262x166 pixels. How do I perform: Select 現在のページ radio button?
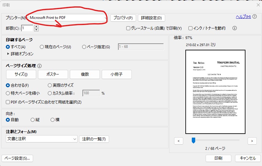[x=42, y=47]
